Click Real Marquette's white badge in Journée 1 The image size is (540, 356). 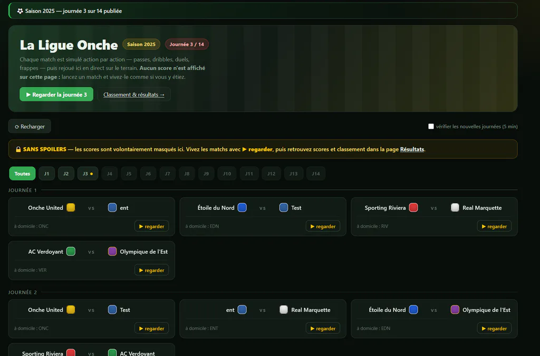[x=455, y=207]
